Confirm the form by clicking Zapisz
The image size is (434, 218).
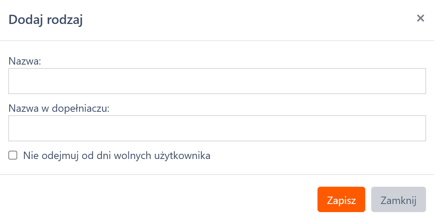[x=341, y=200]
